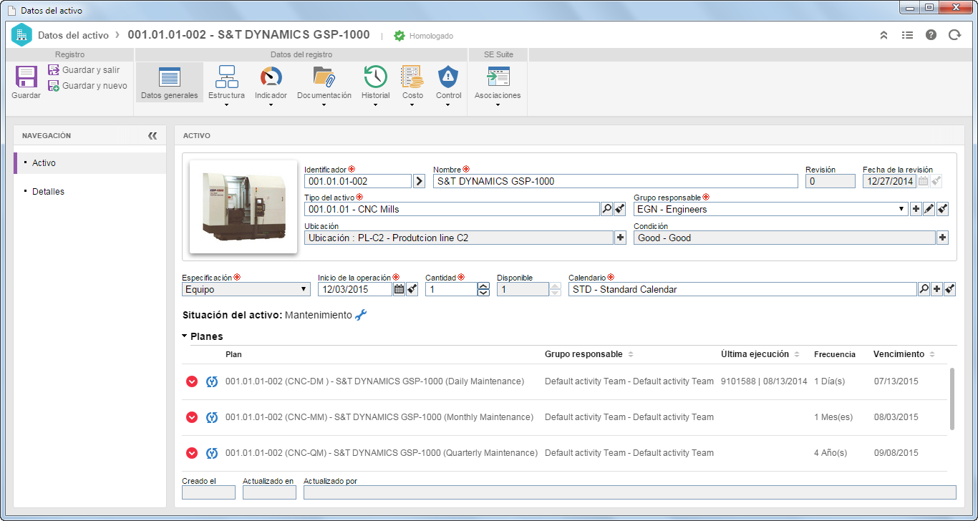978x521 pixels.
Task: Clear Inicio de la operación date
Action: (x=412, y=289)
